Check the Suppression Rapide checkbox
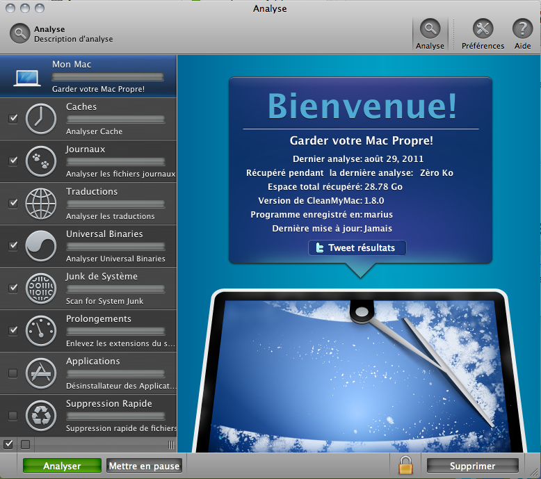 (13, 416)
